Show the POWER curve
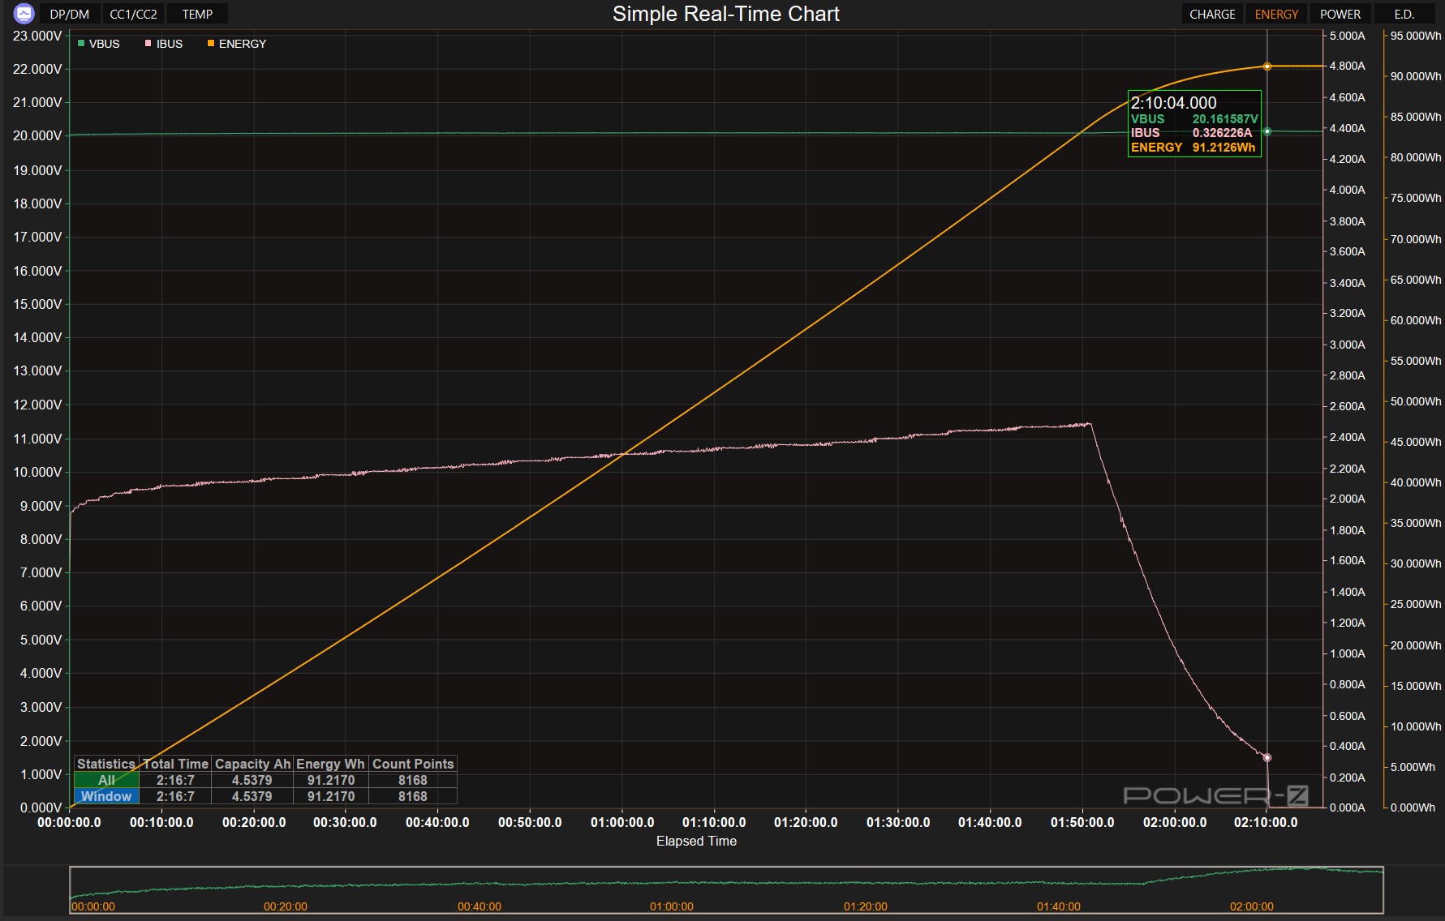Viewport: 1445px width, 921px height. pos(1340,14)
